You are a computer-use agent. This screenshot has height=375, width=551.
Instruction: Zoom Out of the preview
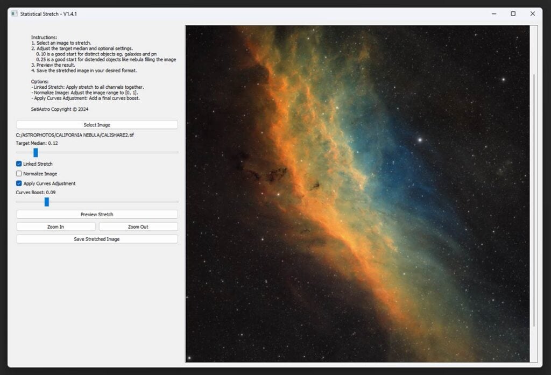[138, 226]
